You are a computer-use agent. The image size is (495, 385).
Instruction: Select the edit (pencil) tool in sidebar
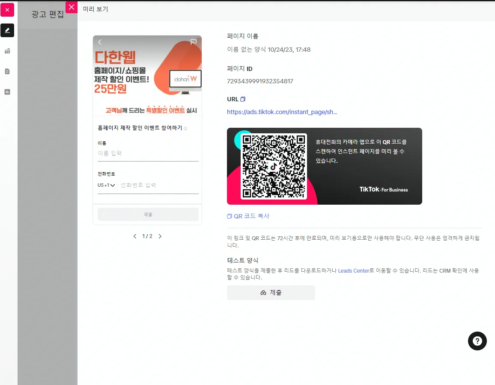[7, 30]
